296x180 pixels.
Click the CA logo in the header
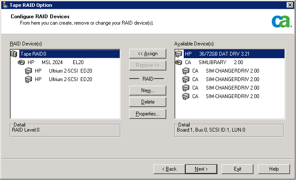[x=282, y=22]
